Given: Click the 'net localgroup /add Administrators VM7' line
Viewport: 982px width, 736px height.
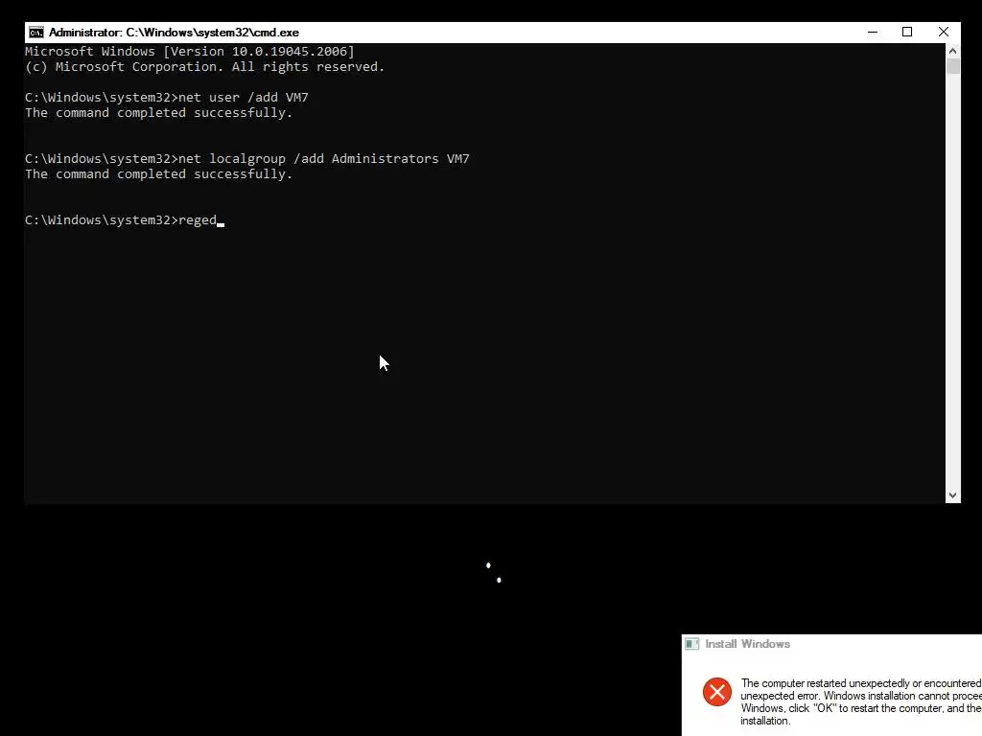Looking at the screenshot, I should [246, 158].
